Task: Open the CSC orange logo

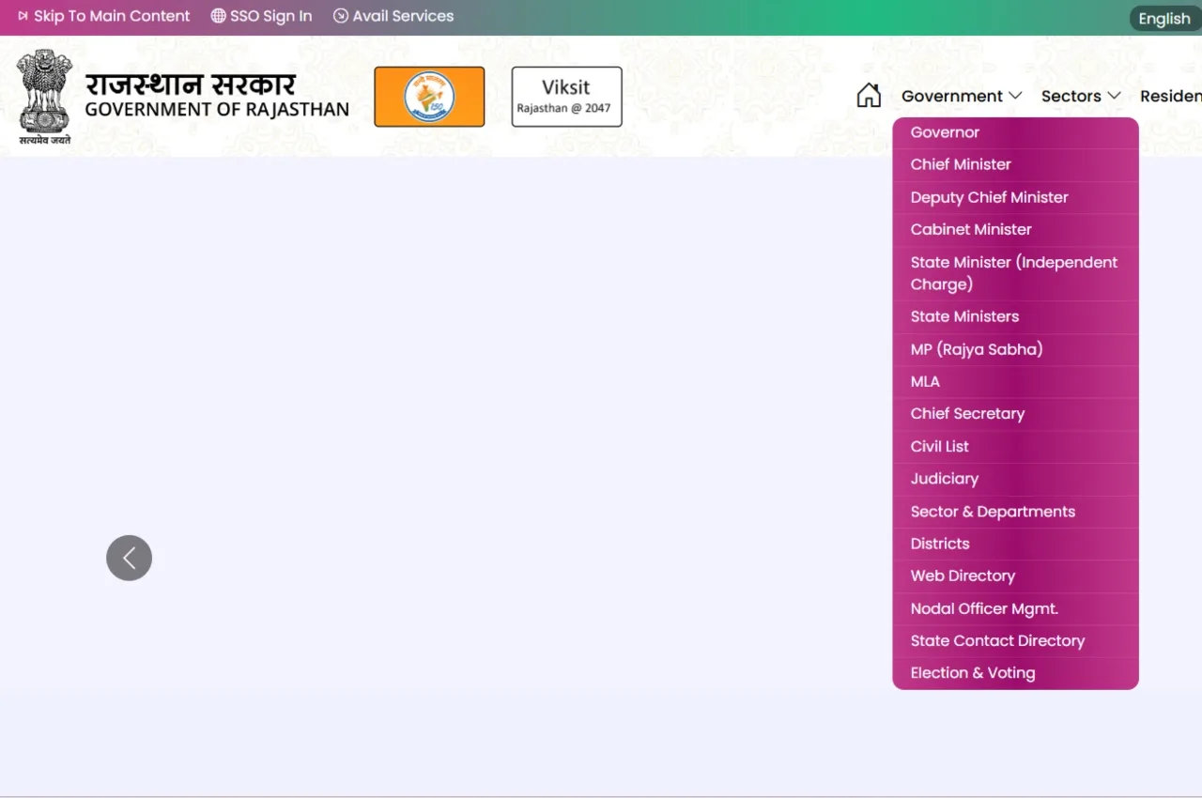Action: click(429, 96)
